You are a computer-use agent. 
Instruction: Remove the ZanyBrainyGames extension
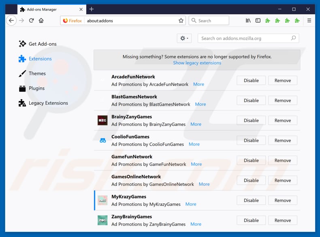283,220
